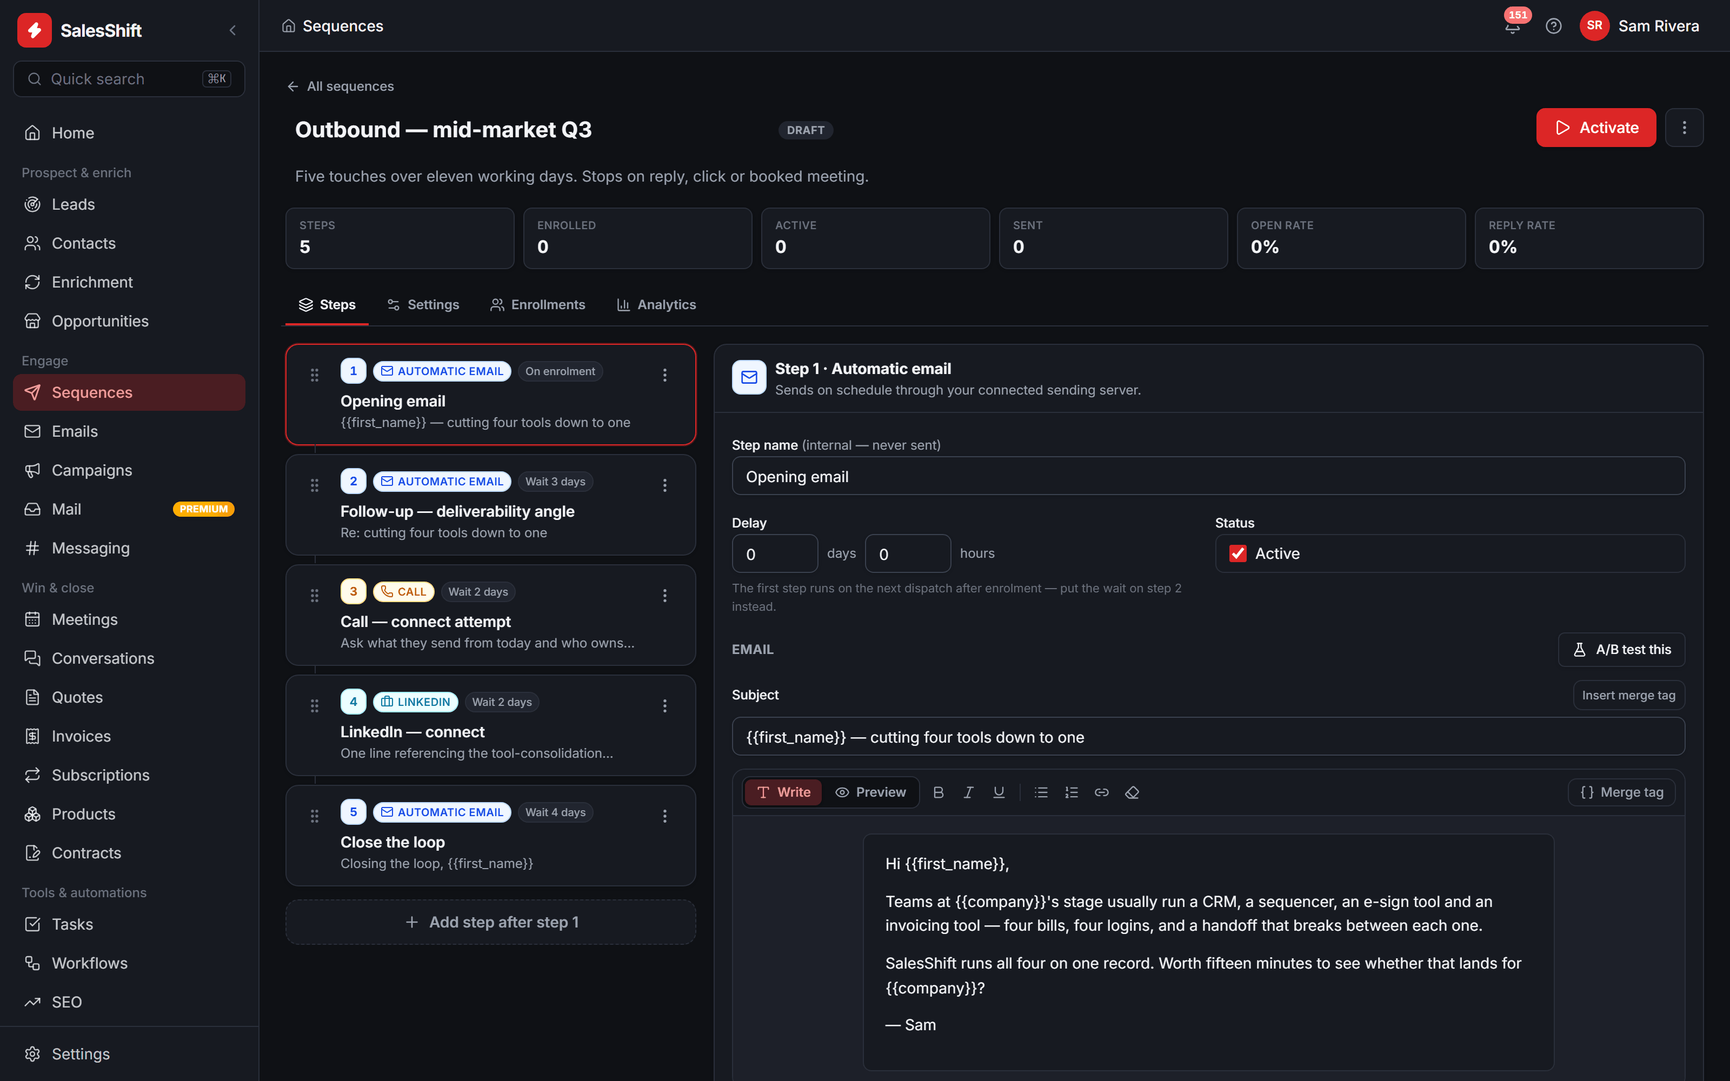Open Settings at the sidebar bottom
This screenshot has height=1081, width=1730.
click(129, 1054)
